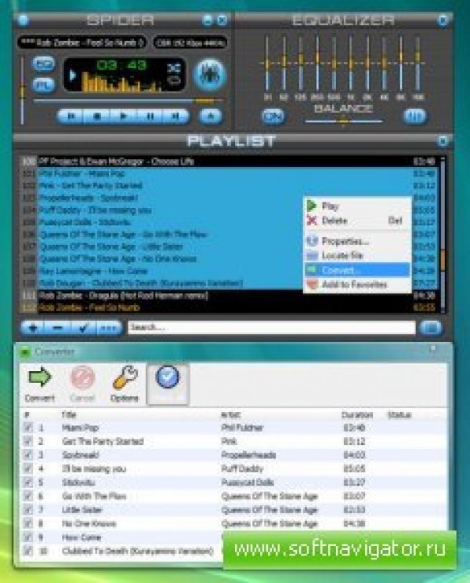This screenshot has height=583, width=470.
Task: Enable shuffle mode in the player display
Action: [x=173, y=68]
